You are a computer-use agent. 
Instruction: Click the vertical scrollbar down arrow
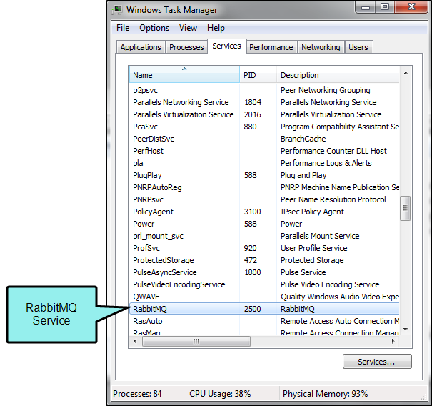click(406, 330)
